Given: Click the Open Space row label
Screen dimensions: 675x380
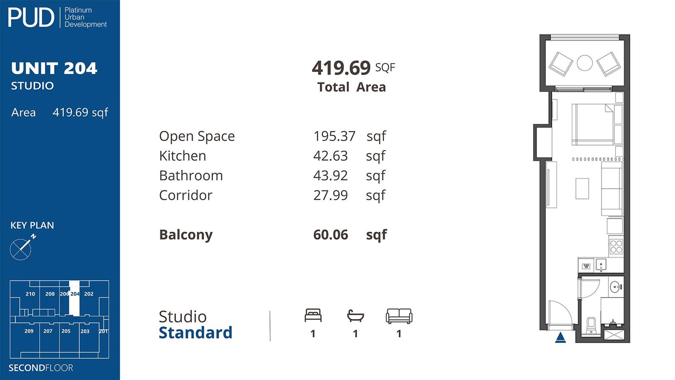Looking at the screenshot, I should click(197, 136).
